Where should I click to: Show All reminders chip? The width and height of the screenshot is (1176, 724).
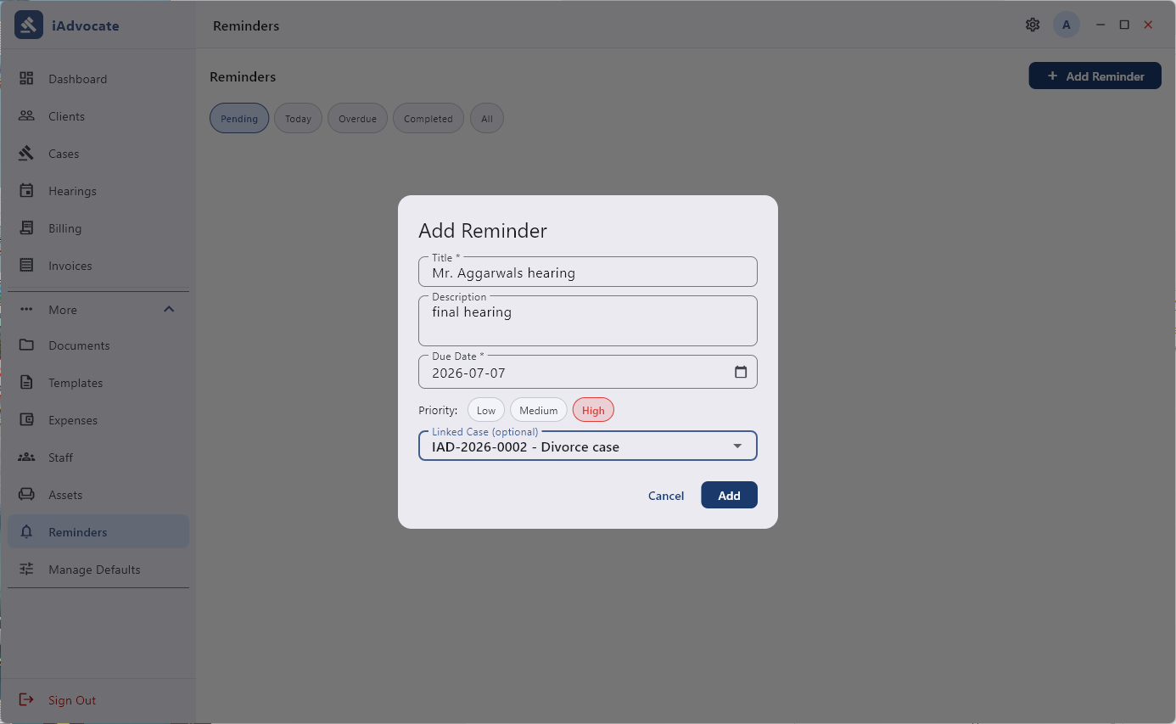pyautogui.click(x=487, y=118)
